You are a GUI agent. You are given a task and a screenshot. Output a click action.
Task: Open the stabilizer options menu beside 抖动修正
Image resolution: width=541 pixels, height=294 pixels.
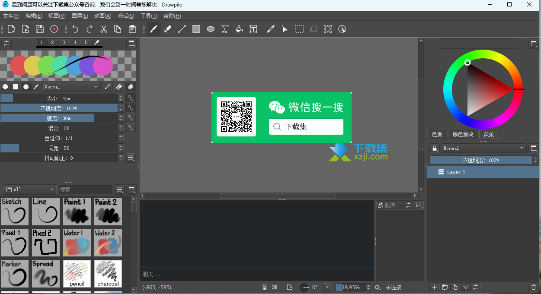[131, 158]
